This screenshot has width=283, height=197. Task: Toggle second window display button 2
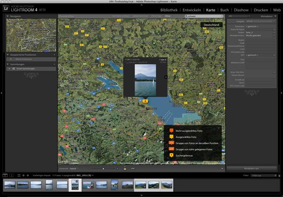(11, 175)
